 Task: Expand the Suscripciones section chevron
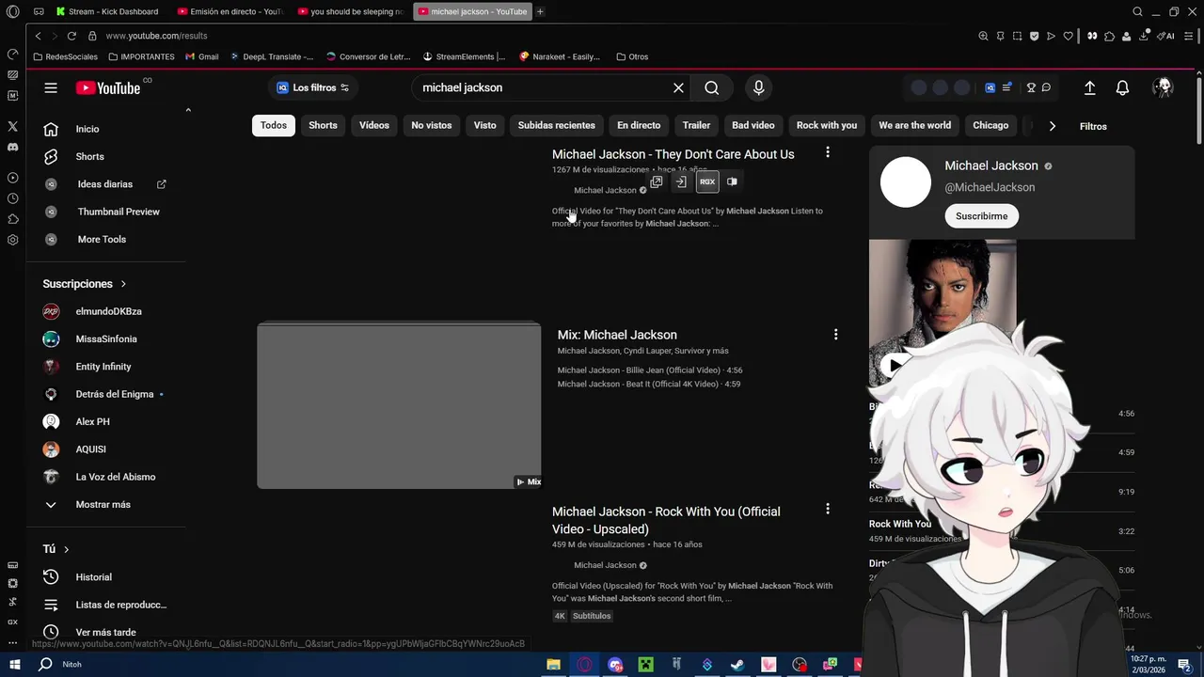coord(123,284)
